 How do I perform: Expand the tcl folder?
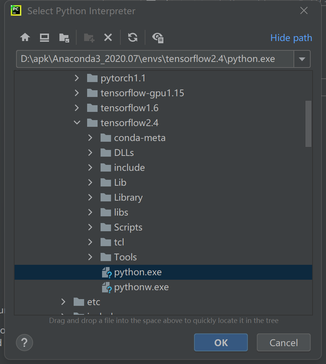[90, 242]
